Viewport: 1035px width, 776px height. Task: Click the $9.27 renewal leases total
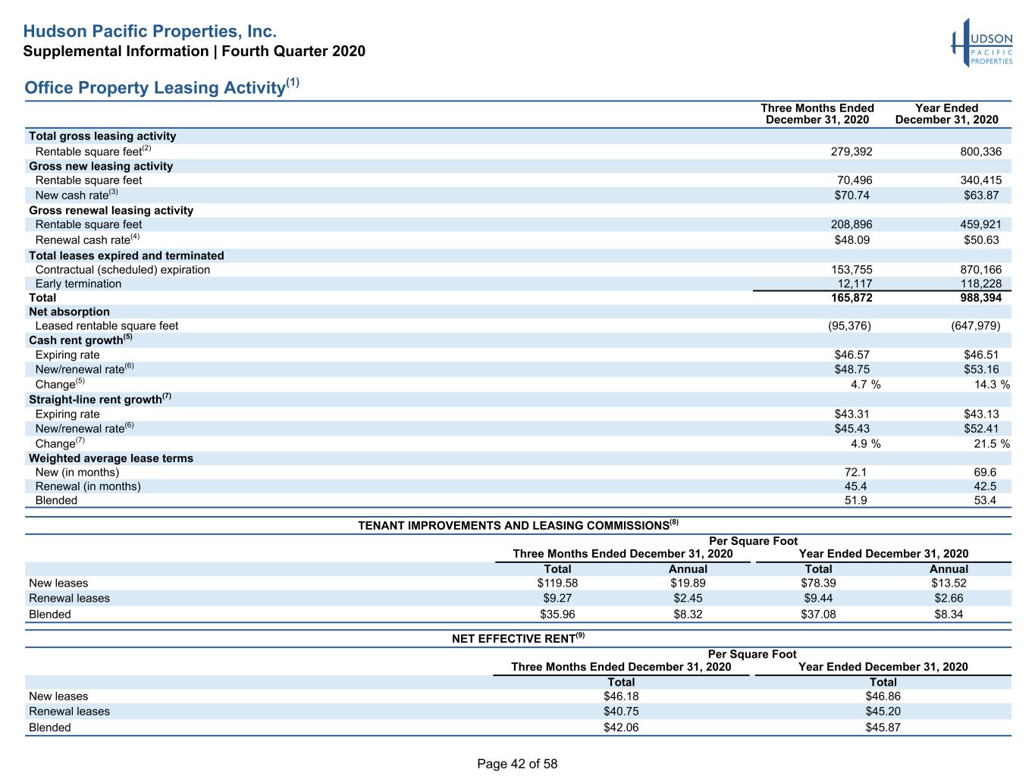click(x=557, y=598)
